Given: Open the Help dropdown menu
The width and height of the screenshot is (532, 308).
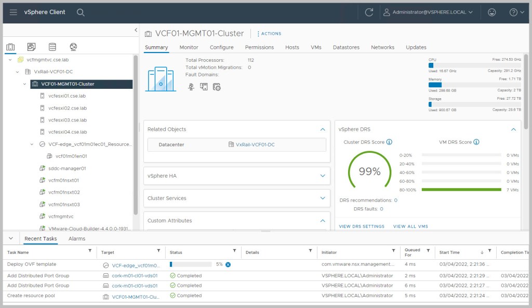Looking at the screenshot, I should pyautogui.click(x=513, y=12).
